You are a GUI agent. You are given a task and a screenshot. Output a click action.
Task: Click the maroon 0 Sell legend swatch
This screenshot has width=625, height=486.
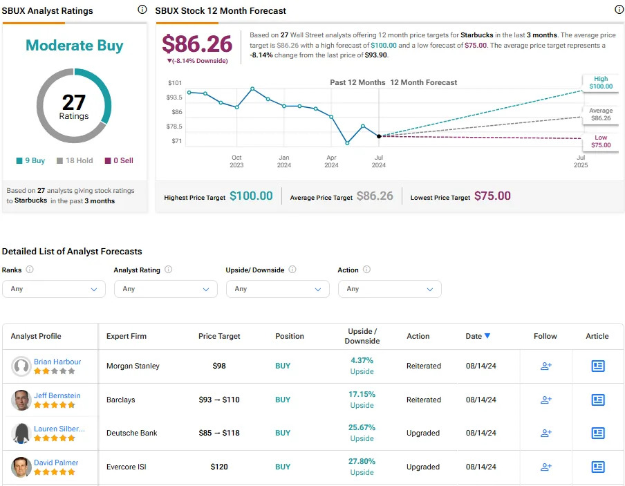point(108,160)
